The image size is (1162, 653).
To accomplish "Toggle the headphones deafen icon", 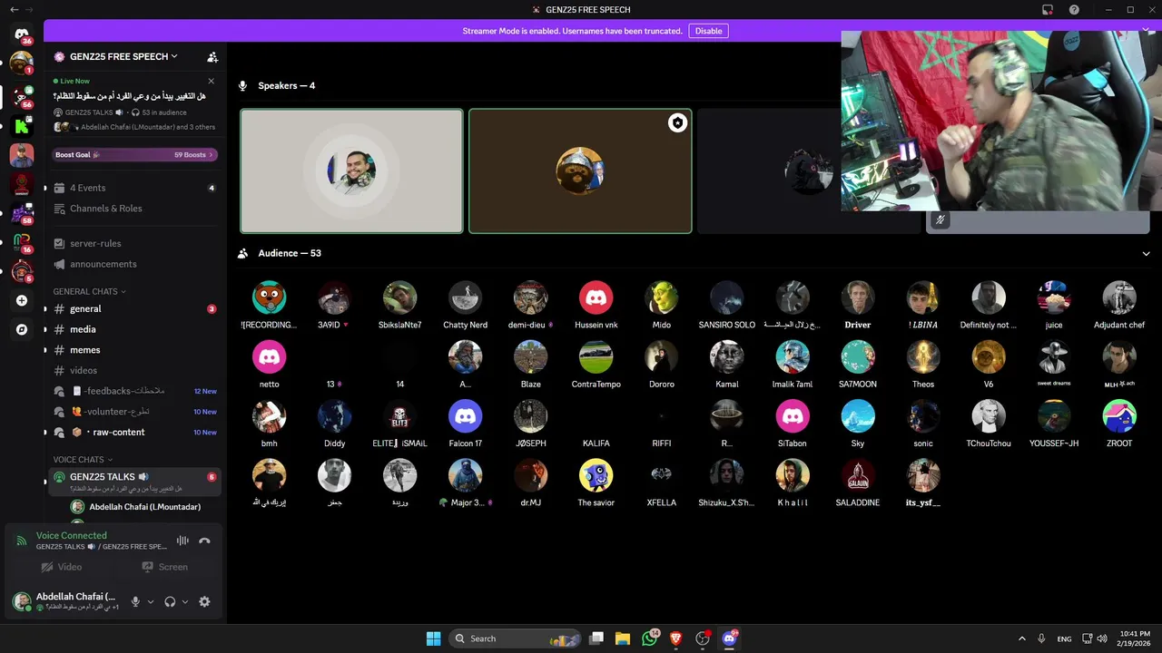I will pos(170,601).
